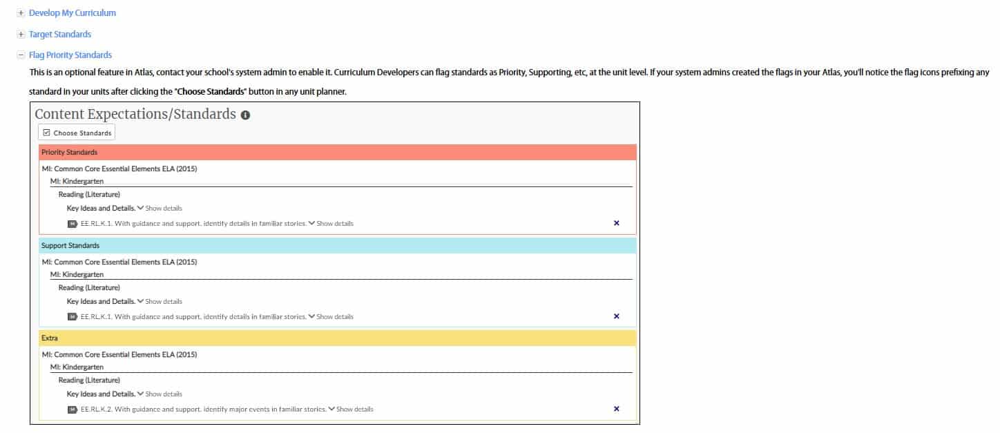Remove the standard under Priority Standards with X
Viewport: 1000px width, 433px height.
[616, 223]
